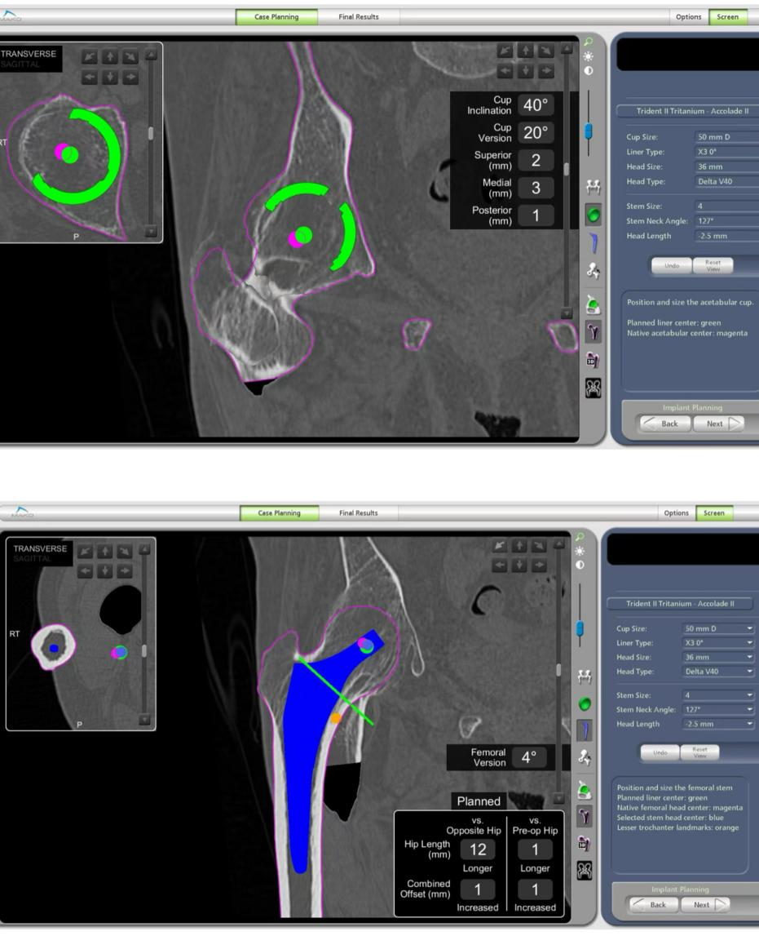Click the blue slider handle beside the cup planning view
The width and height of the screenshot is (759, 936).
click(x=589, y=132)
